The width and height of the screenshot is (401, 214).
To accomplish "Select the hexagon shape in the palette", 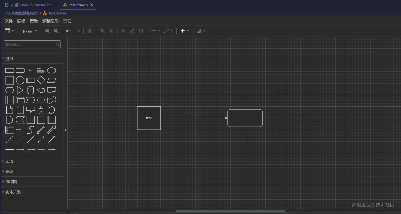I will [x=10, y=90].
